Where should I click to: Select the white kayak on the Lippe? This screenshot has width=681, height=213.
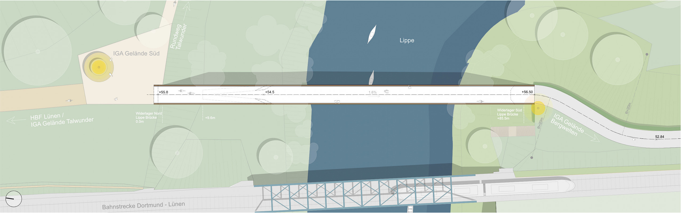click(372, 34)
